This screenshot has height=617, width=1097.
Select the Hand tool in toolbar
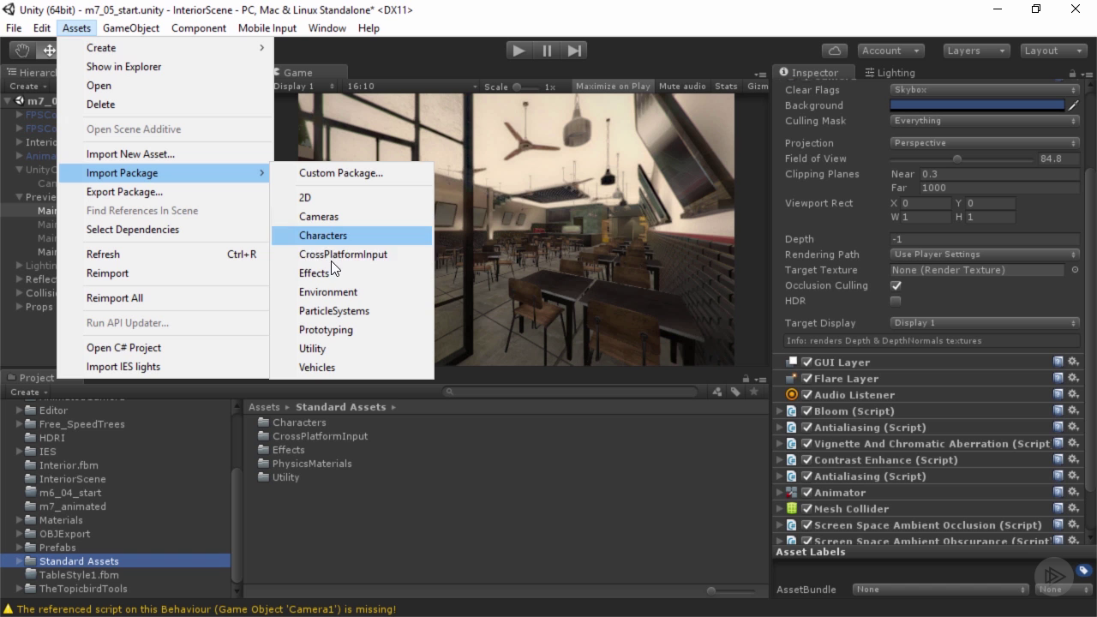tap(21, 51)
